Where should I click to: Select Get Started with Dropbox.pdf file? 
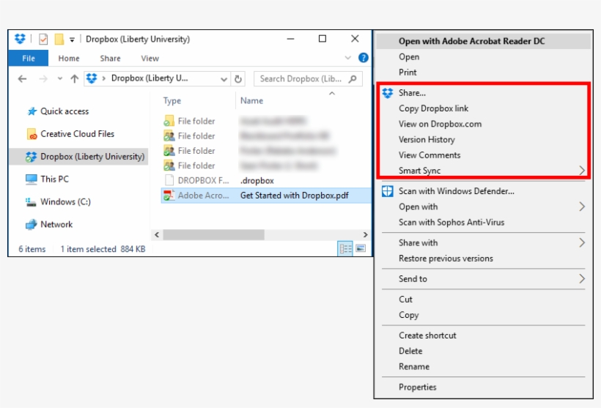[266, 196]
